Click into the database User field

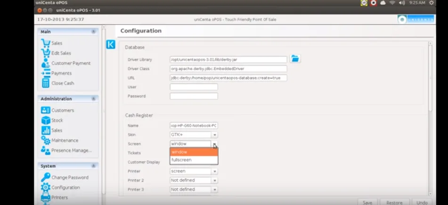tap(194, 87)
